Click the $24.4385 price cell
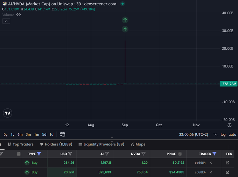This screenshot has width=238, height=177. [177, 172]
